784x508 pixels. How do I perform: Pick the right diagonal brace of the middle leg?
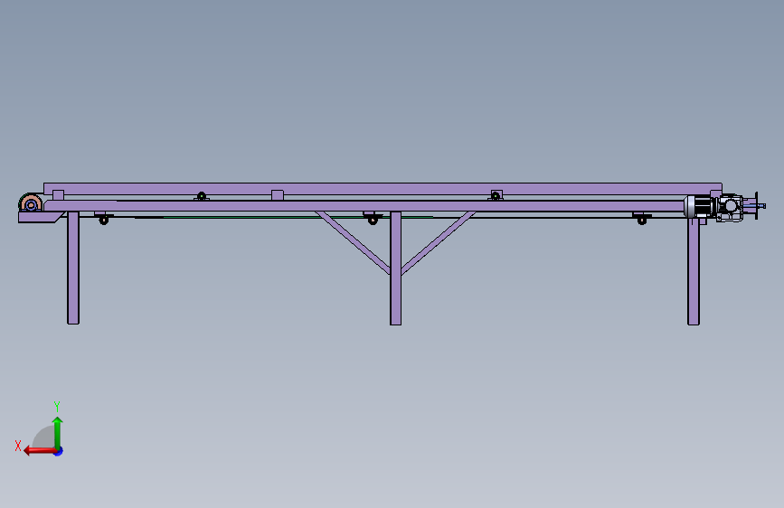coord(438,242)
